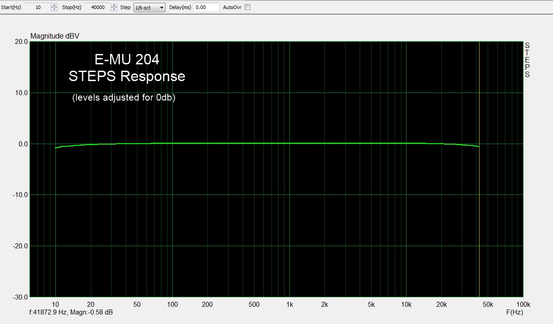Enable the AutoOvr checkbox
Viewport: 553px width, 324px height.
coord(247,7)
